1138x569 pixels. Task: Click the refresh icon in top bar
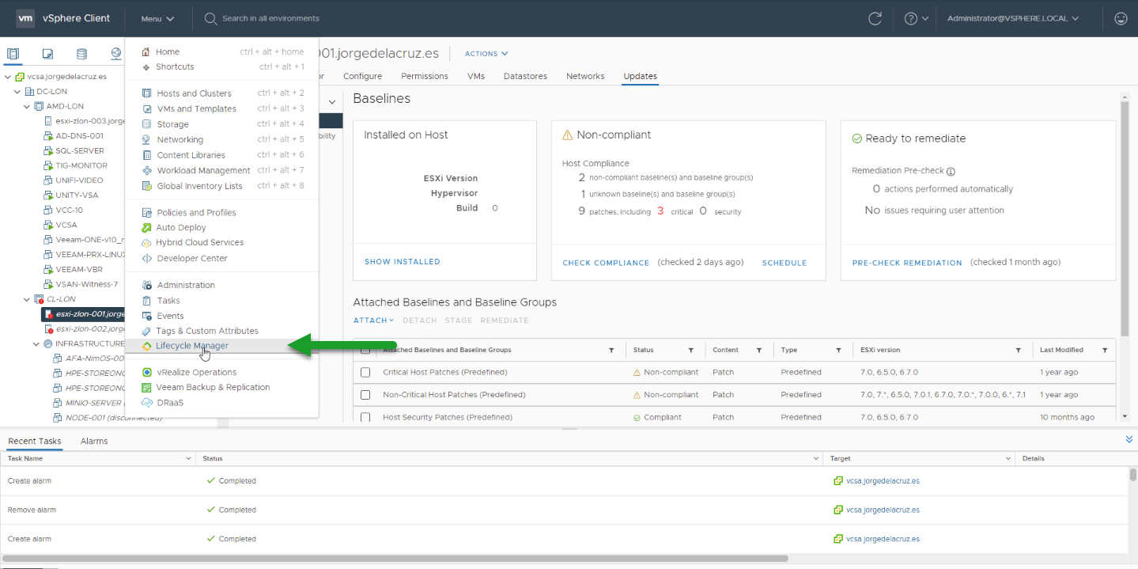pyautogui.click(x=875, y=18)
